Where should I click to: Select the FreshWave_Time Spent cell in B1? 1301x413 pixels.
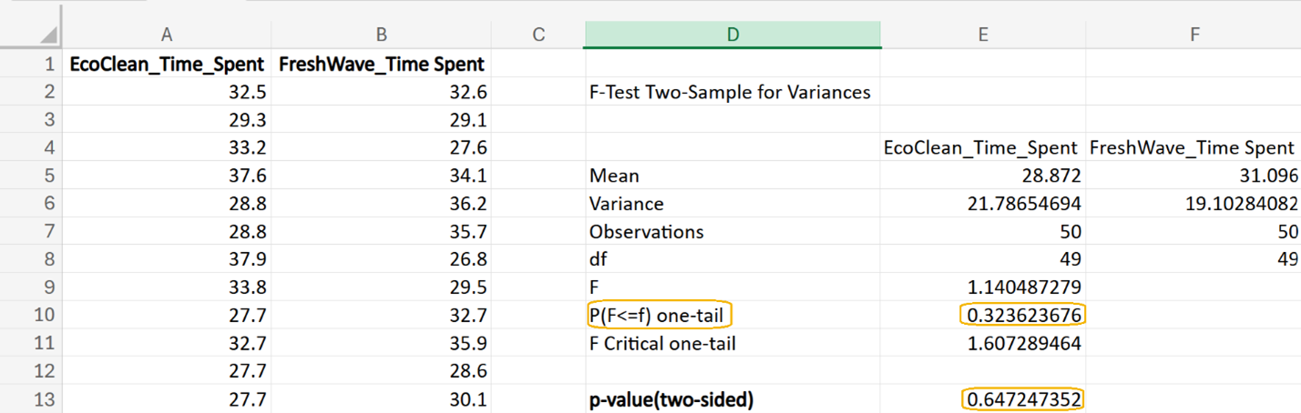(x=382, y=65)
